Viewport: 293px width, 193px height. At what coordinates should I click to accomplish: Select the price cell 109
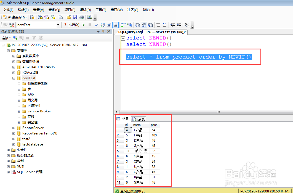pyautogui.click(x=155, y=135)
